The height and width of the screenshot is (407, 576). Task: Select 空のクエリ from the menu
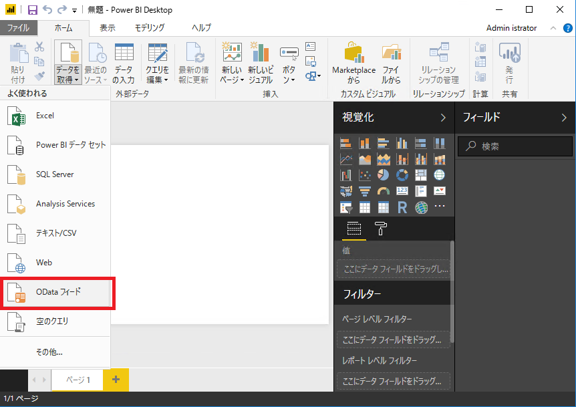click(x=55, y=321)
